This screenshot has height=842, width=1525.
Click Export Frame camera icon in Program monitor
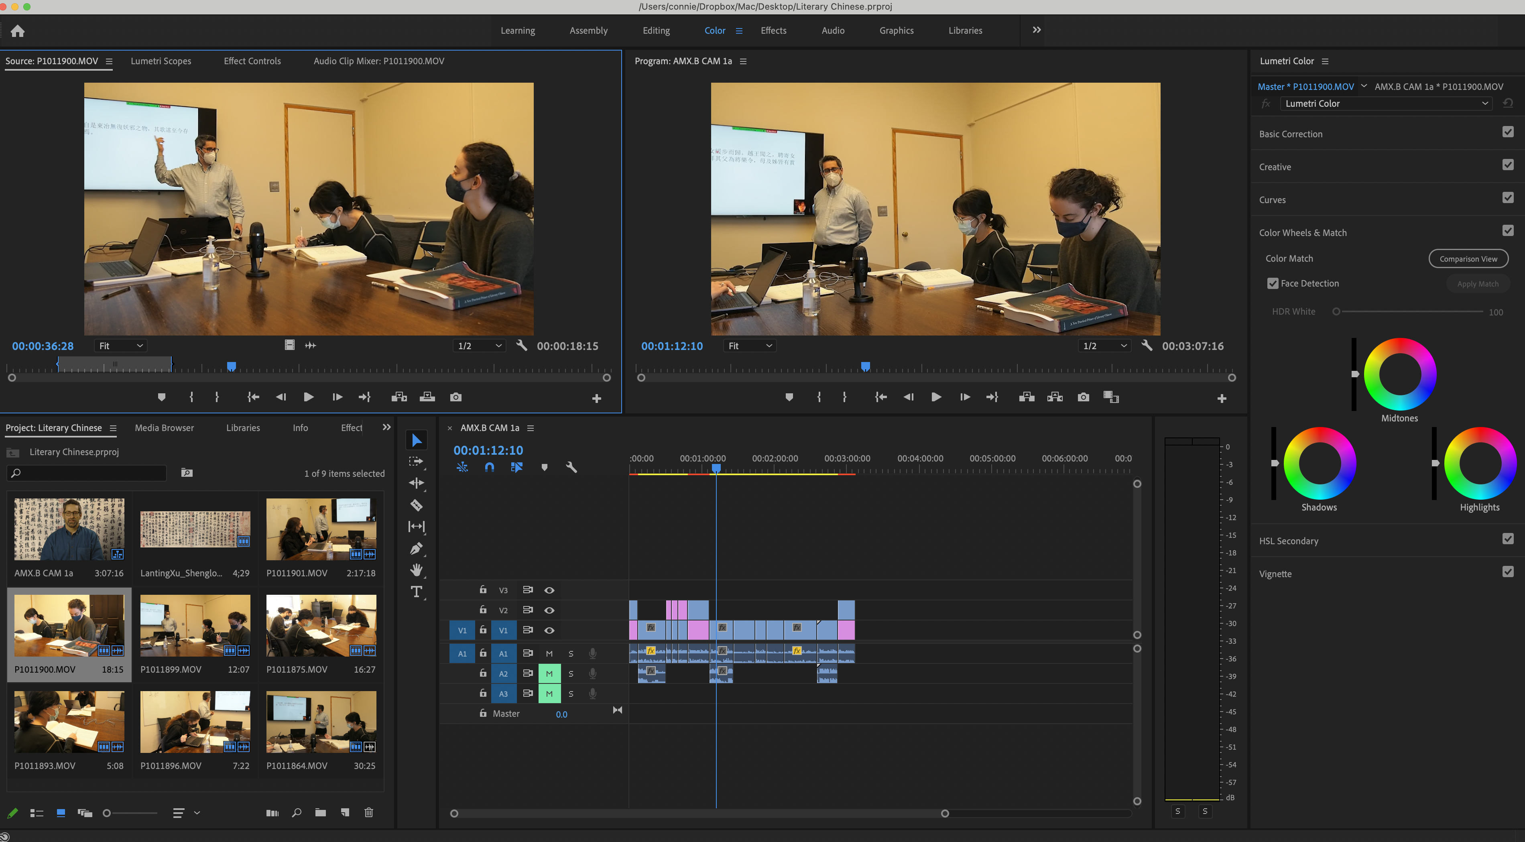coord(1083,397)
